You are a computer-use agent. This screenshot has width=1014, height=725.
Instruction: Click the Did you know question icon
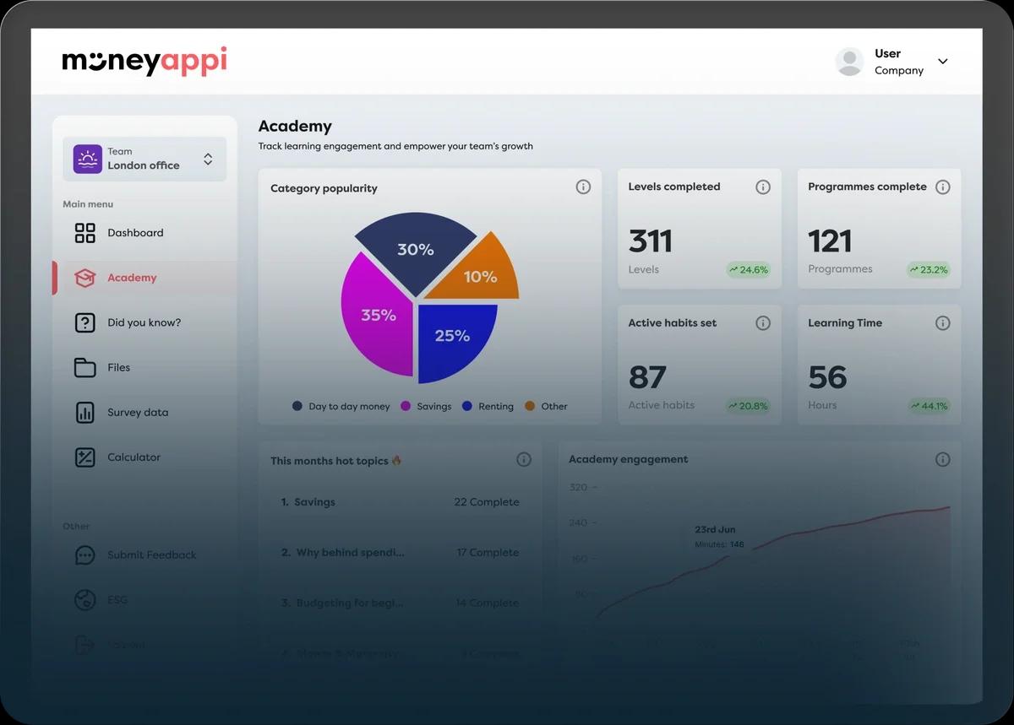[85, 322]
